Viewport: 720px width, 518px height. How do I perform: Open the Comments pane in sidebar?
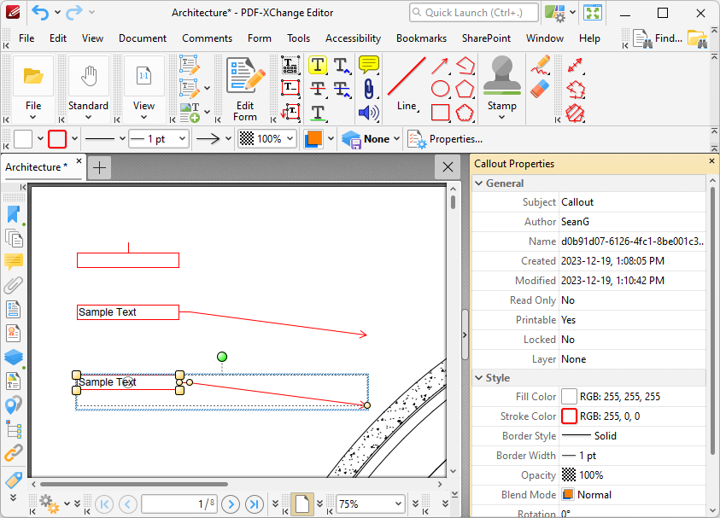coord(14,261)
